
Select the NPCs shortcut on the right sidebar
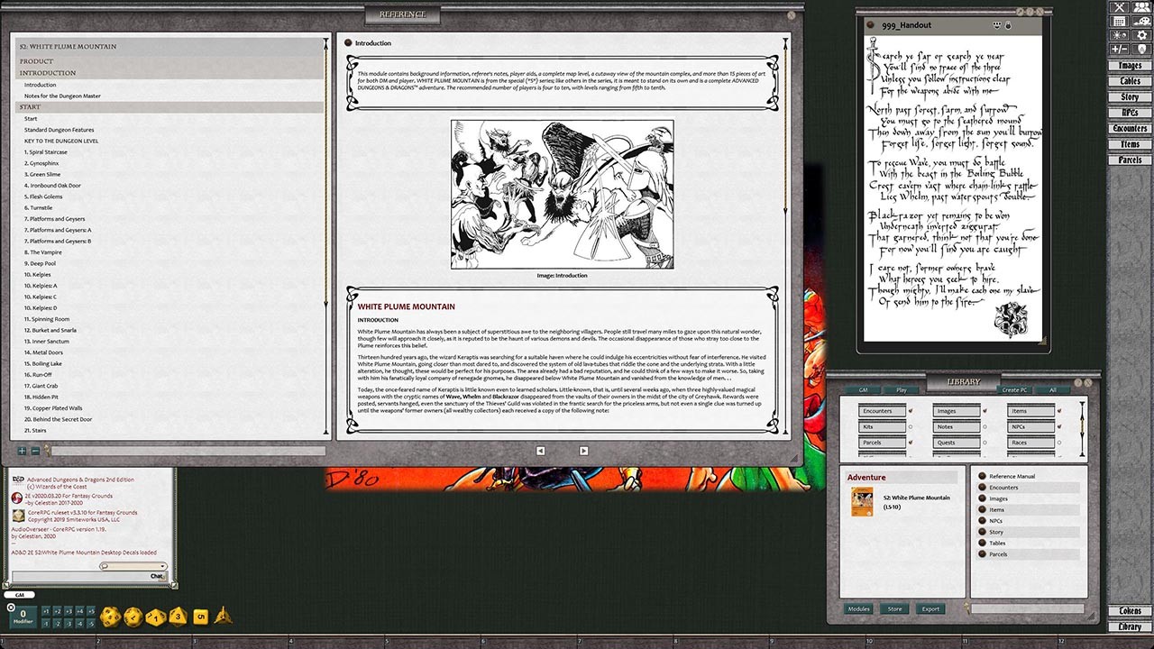[1131, 113]
